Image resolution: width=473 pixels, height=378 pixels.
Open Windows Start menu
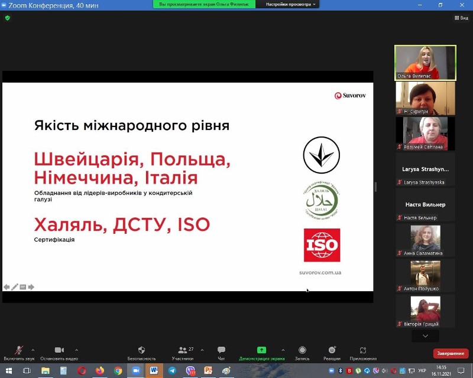pos(8,370)
